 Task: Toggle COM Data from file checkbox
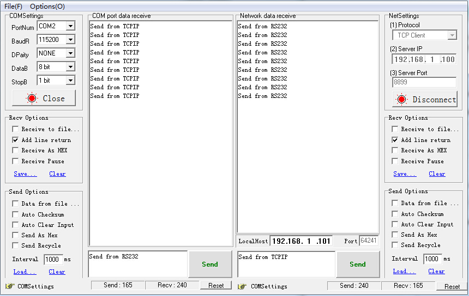(x=15, y=203)
